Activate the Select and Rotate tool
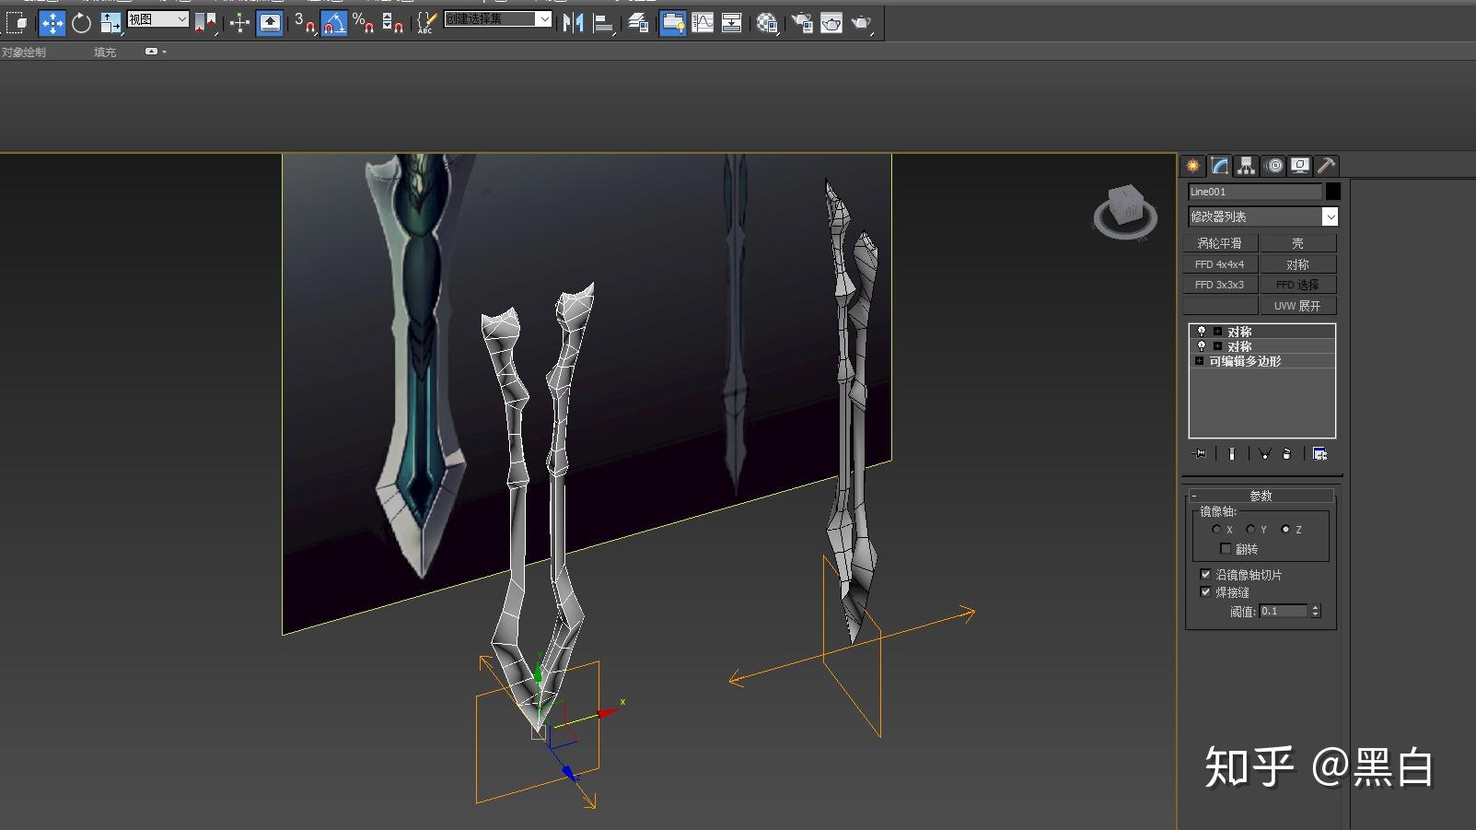 (x=81, y=22)
